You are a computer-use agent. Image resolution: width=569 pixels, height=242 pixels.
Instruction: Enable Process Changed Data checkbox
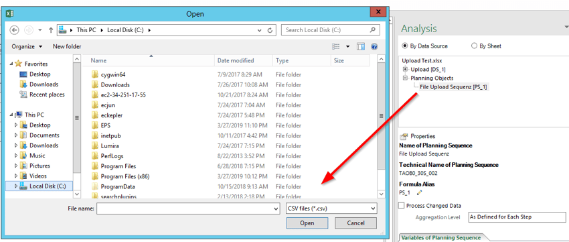click(x=402, y=205)
